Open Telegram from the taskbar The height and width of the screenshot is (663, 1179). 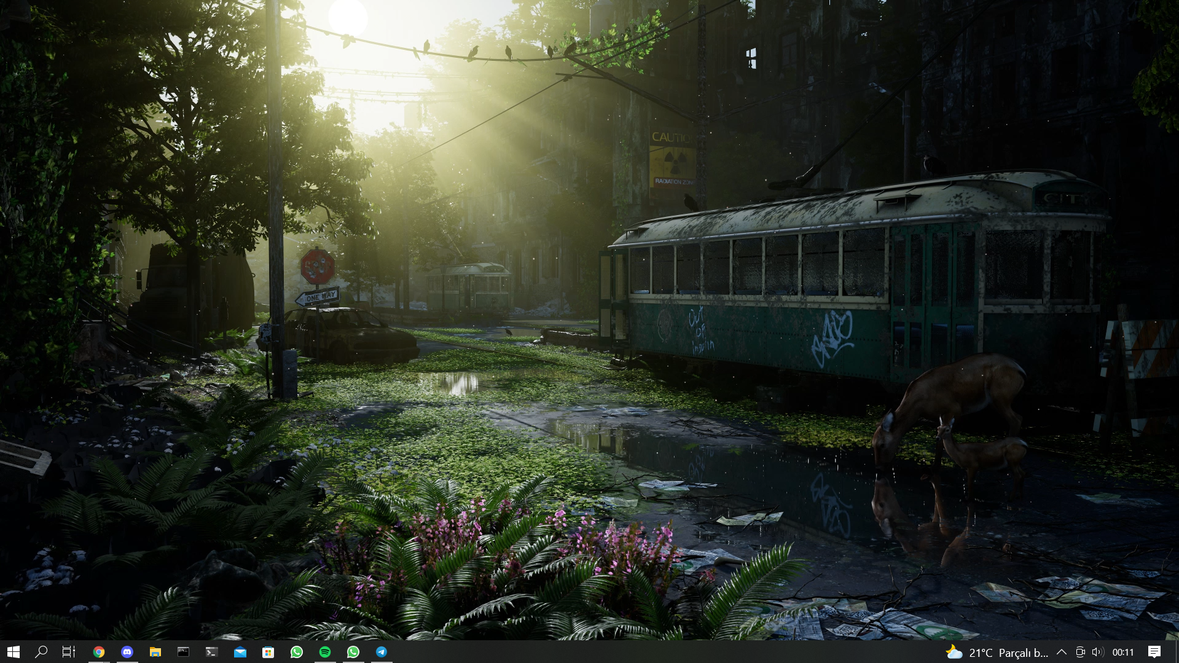point(382,652)
